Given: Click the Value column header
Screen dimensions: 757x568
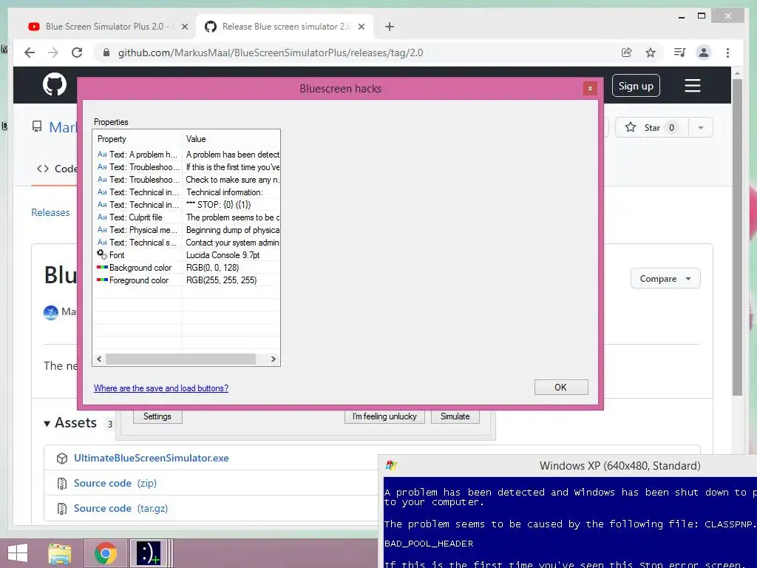Looking at the screenshot, I should click(231, 139).
